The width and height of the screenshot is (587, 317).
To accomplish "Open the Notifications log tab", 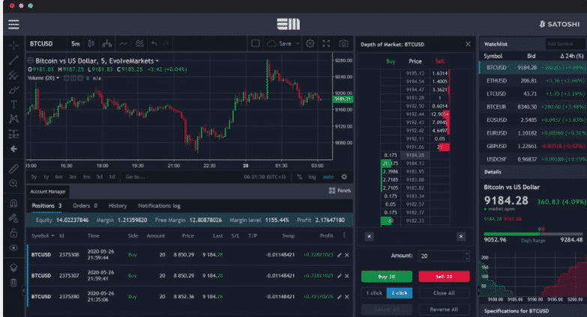I will [159, 206].
